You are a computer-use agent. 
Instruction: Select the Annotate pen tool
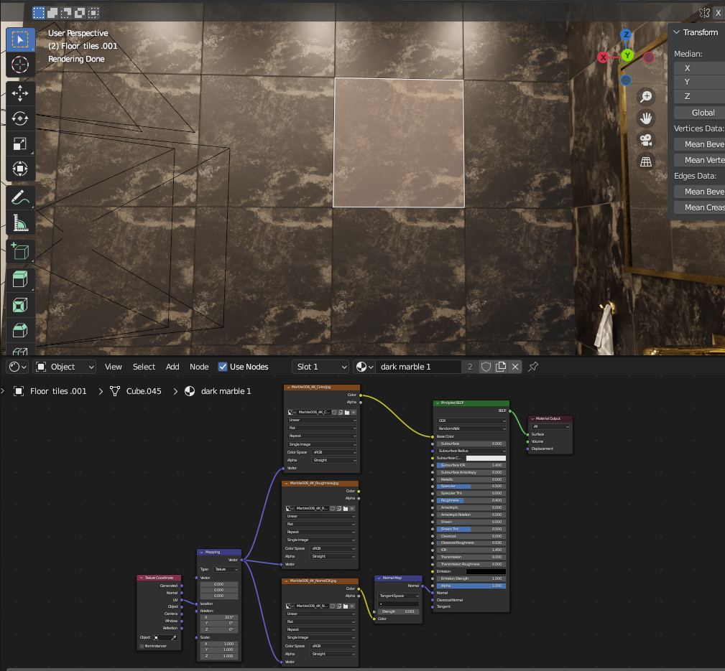(x=20, y=197)
